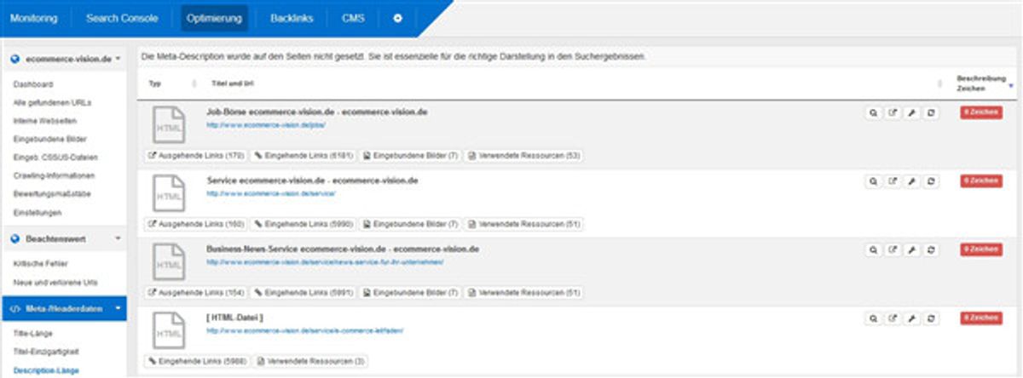
Task: Switch to the Search Console tab
Action: pyautogui.click(x=122, y=18)
